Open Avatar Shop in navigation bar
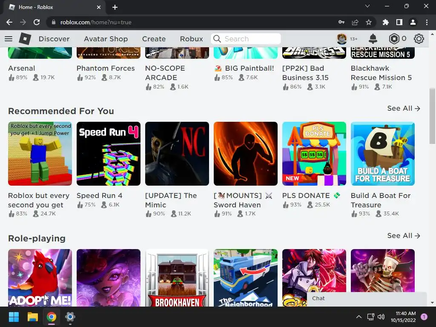Image resolution: width=436 pixels, height=327 pixels. [x=106, y=39]
